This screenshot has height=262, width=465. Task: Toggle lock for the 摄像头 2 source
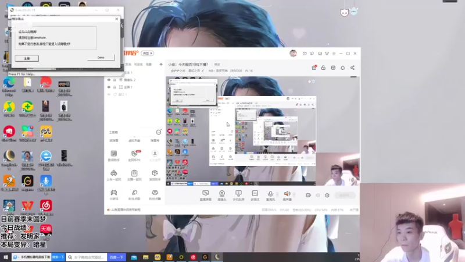pos(115,80)
